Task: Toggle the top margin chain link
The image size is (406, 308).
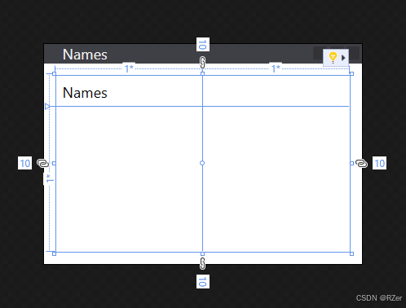Action: tap(202, 63)
